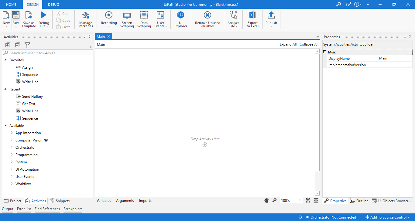Click Expand All icon in Activities panel
Viewport: 415px width, 221px height.
point(8,45)
